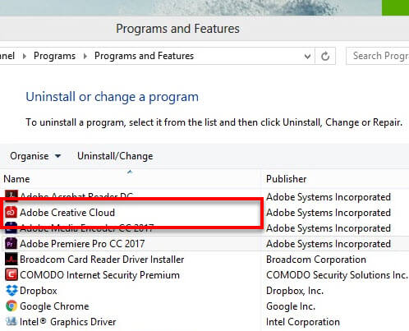Refresh the Programs and Features list
Viewport: 409px width, 331px height.
325,56
